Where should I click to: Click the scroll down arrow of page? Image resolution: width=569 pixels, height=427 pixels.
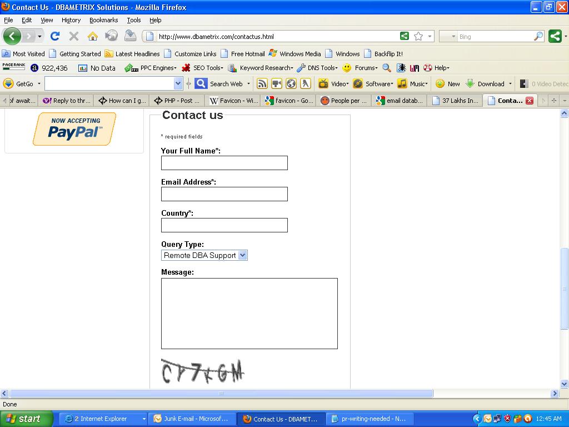click(x=564, y=384)
